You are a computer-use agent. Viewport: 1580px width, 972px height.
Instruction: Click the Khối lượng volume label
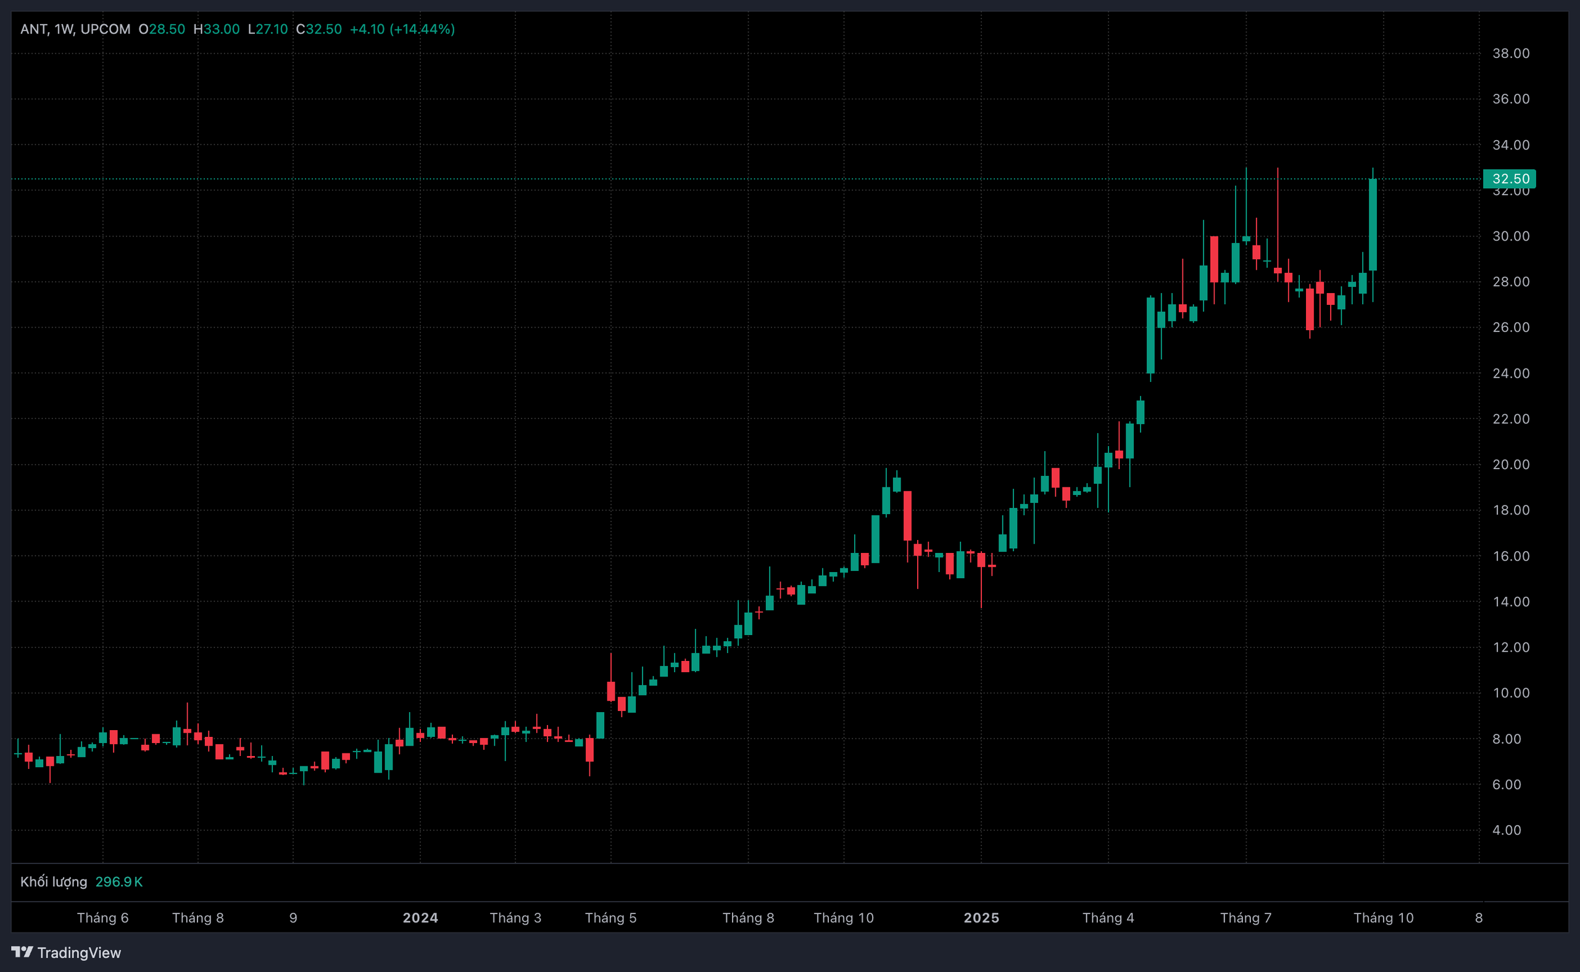[x=53, y=882]
